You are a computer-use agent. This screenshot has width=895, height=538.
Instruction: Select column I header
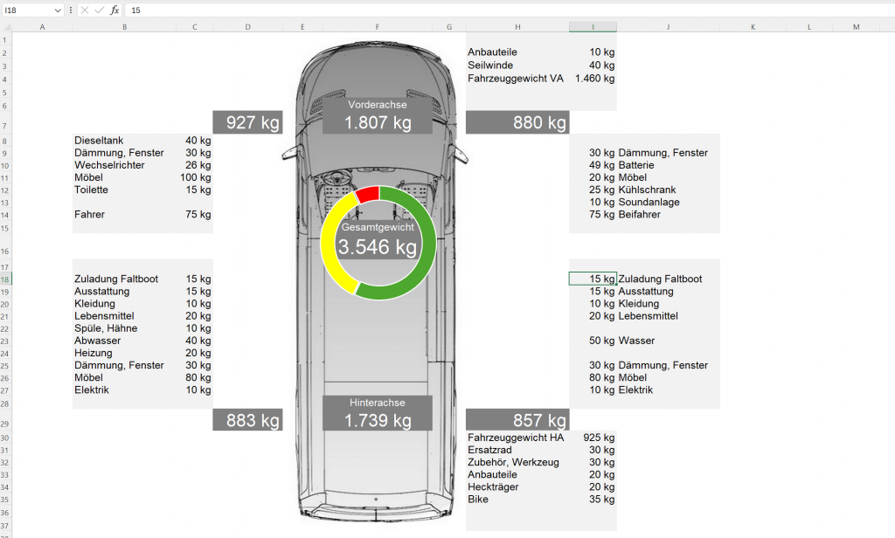coord(593,27)
